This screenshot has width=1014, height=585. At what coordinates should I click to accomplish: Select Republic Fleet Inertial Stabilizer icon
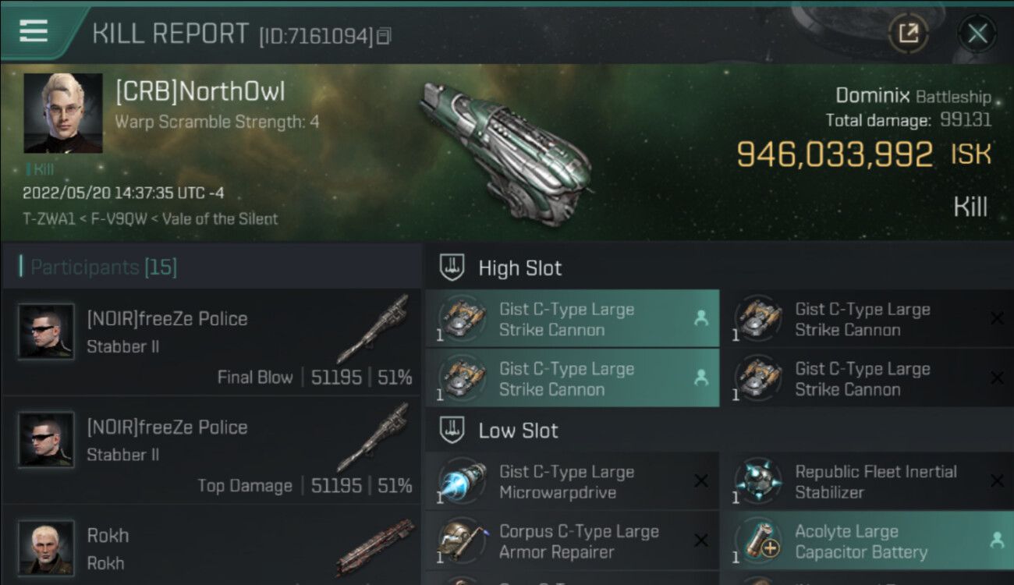coord(758,480)
